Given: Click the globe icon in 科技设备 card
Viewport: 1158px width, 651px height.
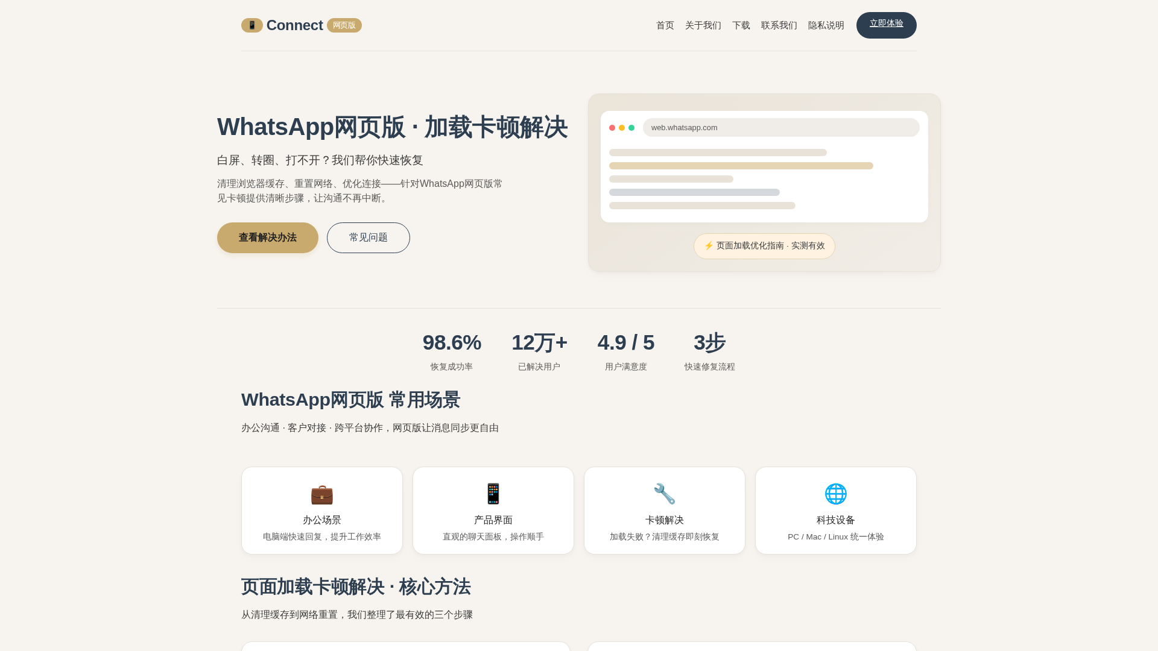Looking at the screenshot, I should (836, 494).
